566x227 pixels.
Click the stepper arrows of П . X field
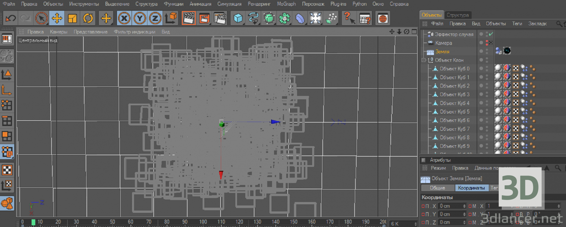coord(464,206)
